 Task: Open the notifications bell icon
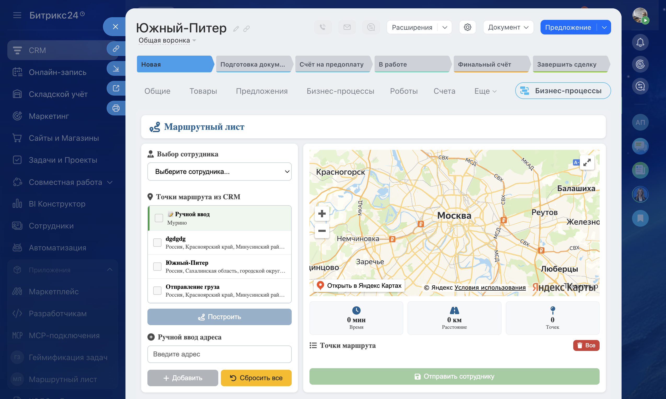click(x=640, y=43)
